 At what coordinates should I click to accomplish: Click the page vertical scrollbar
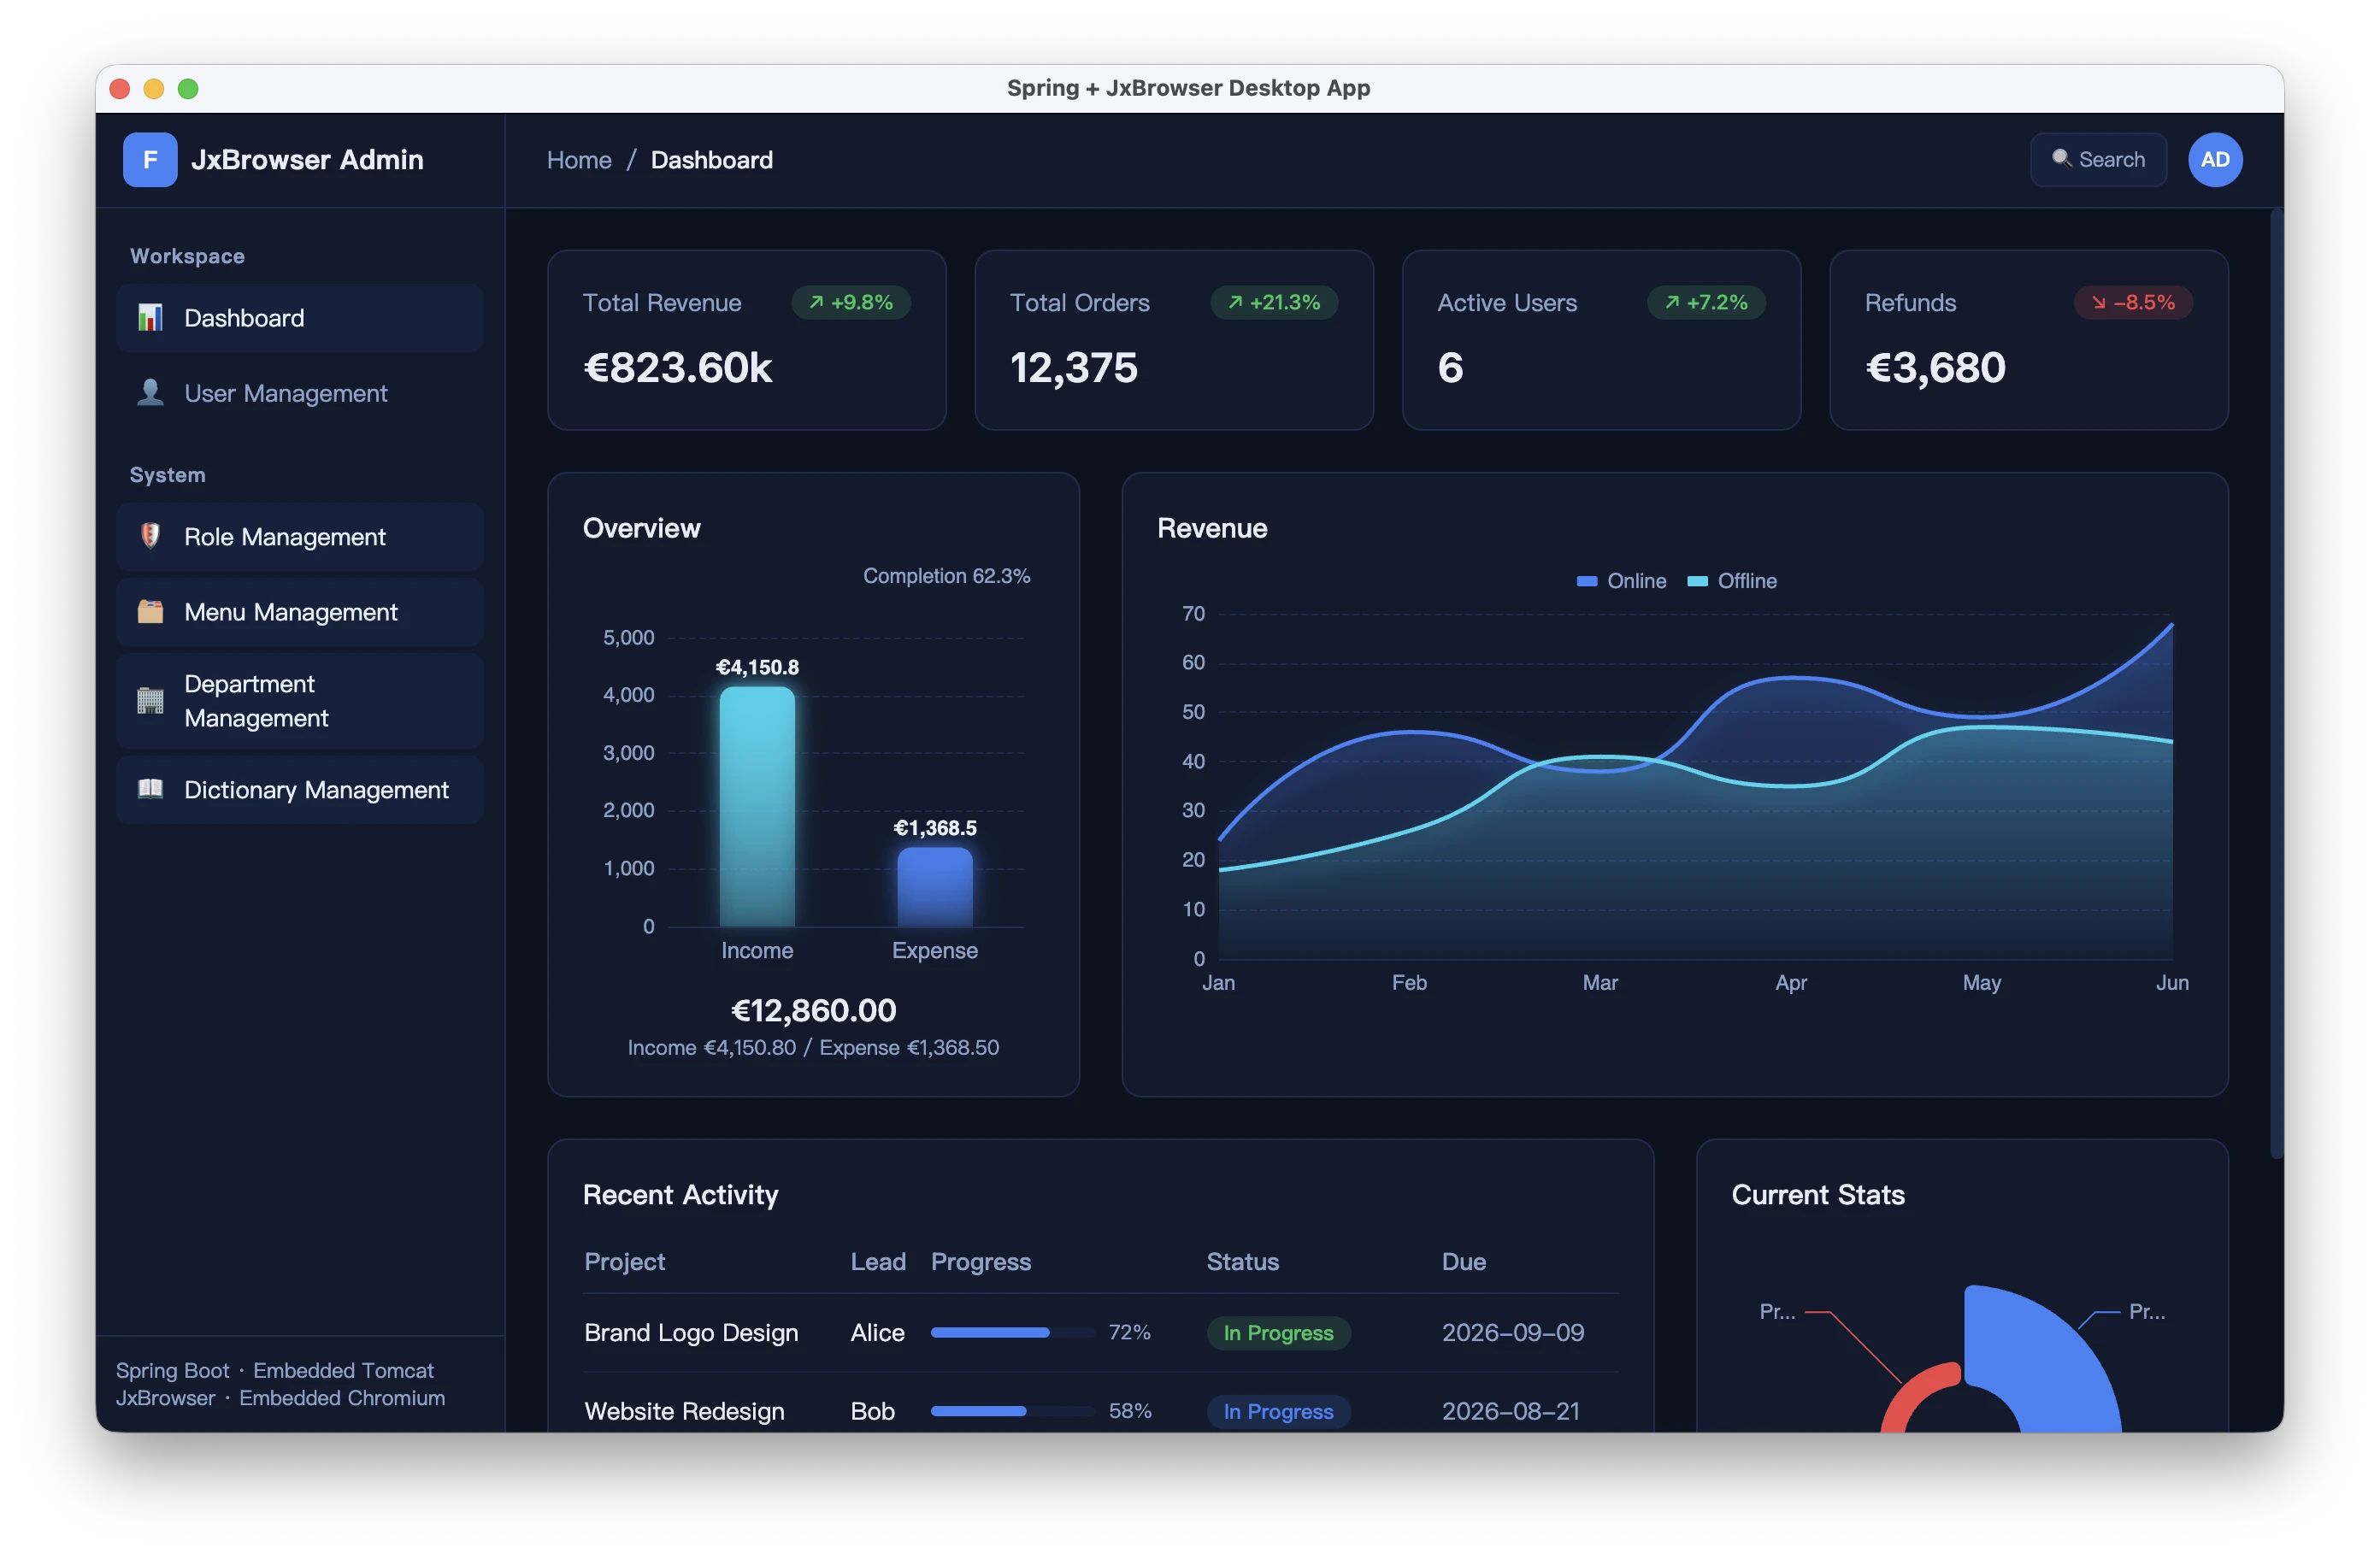2276,684
